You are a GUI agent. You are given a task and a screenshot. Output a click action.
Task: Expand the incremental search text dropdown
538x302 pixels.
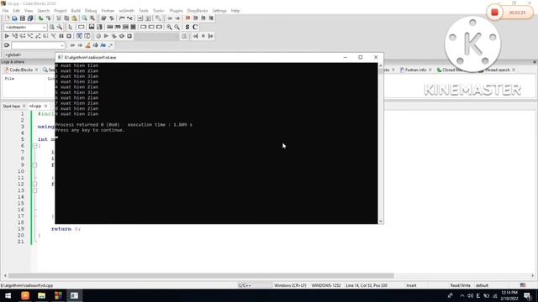coord(62,45)
